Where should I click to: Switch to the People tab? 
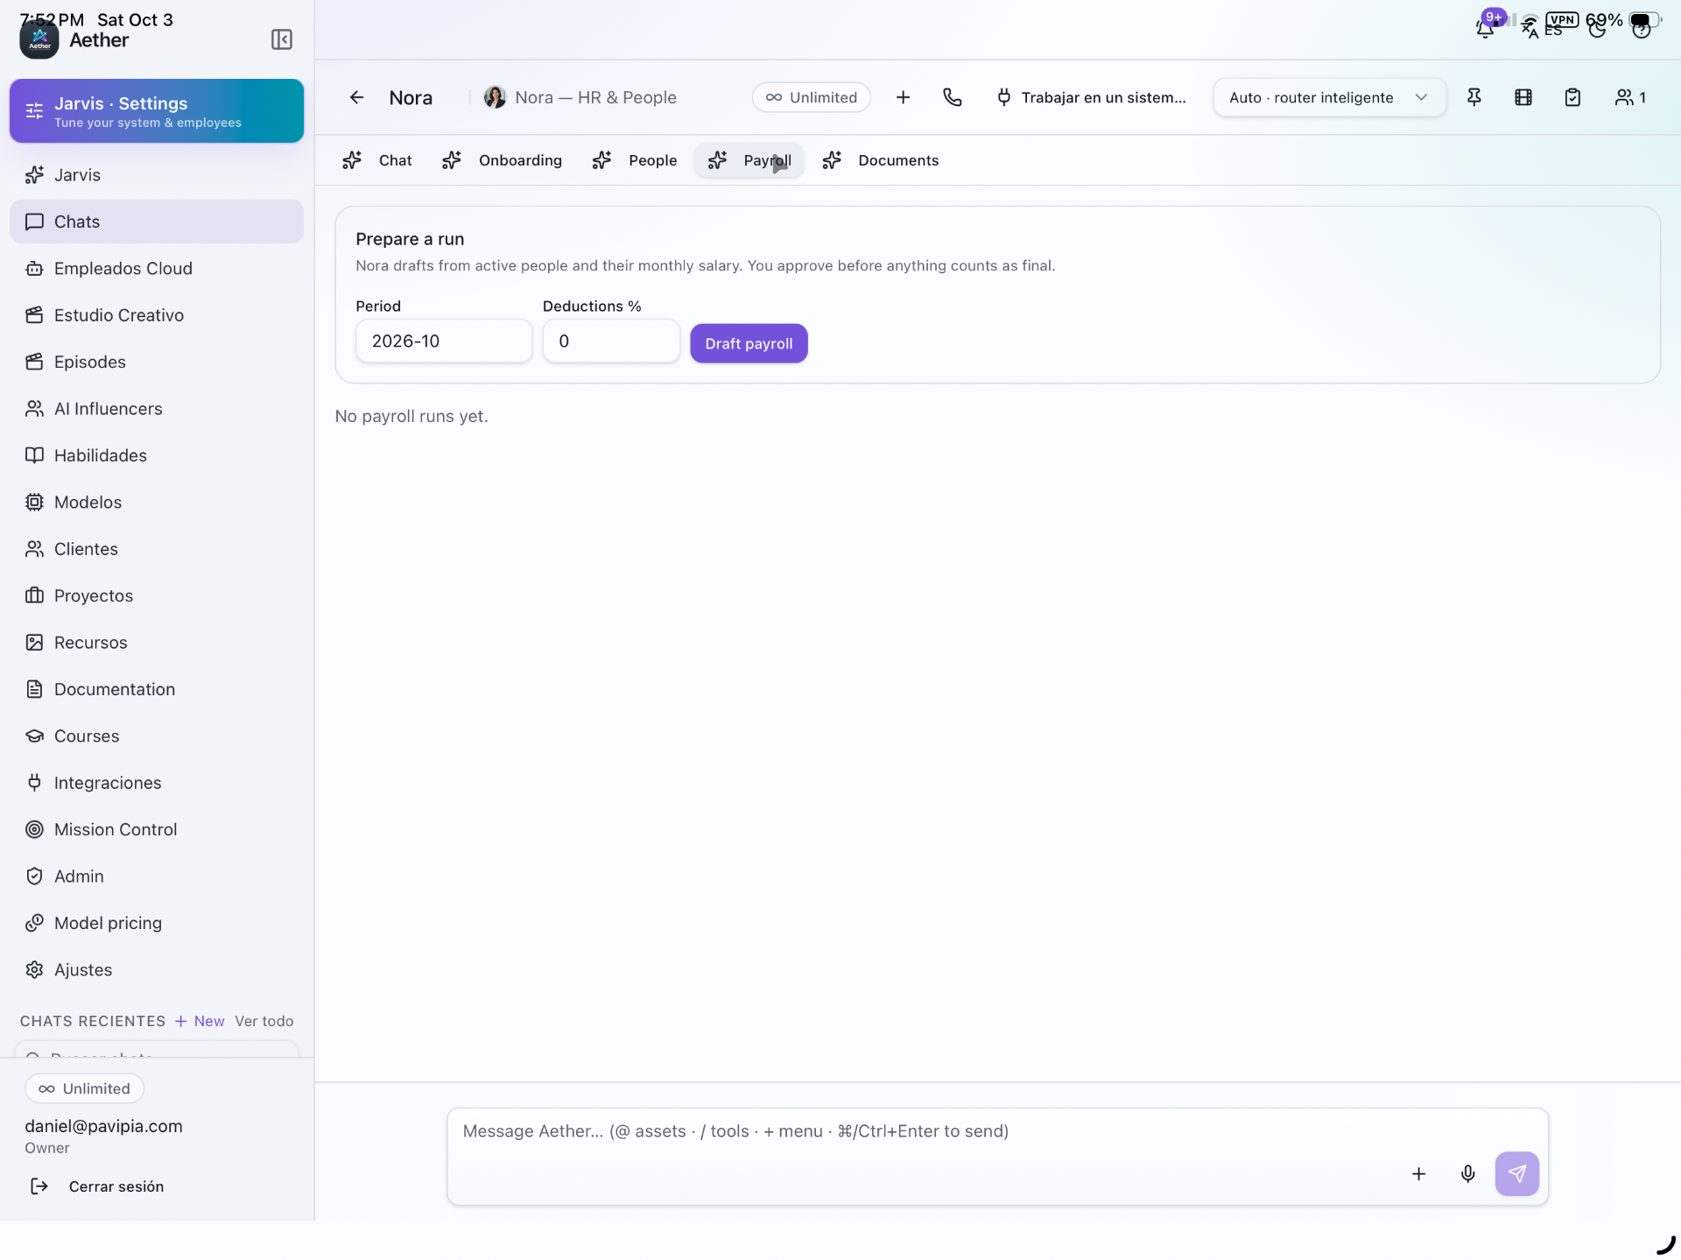pos(636,160)
